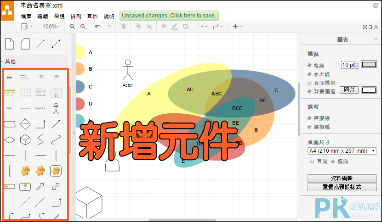The width and height of the screenshot is (382, 222).
Task: Open the background color swatch
Action: [x=369, y=90]
